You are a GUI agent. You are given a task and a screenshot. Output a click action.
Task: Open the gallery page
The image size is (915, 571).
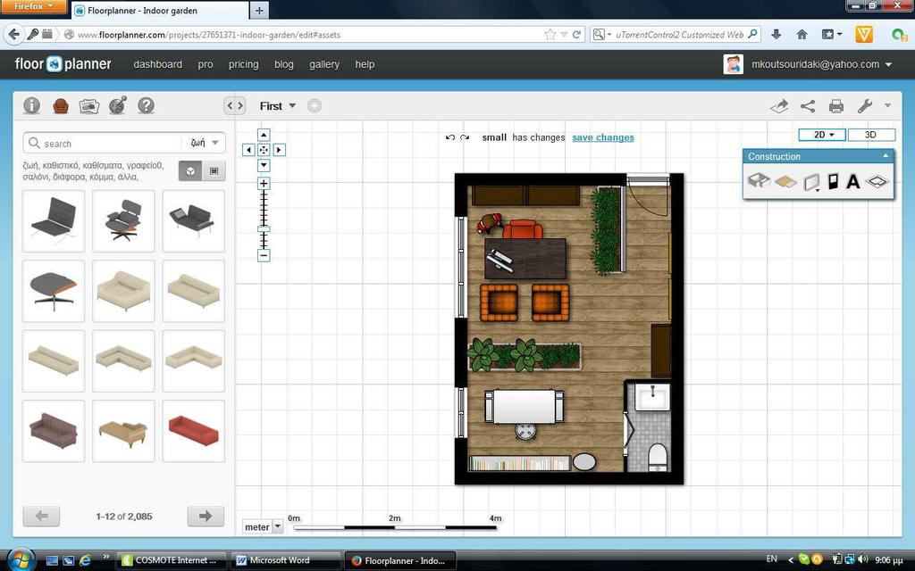[x=323, y=64]
